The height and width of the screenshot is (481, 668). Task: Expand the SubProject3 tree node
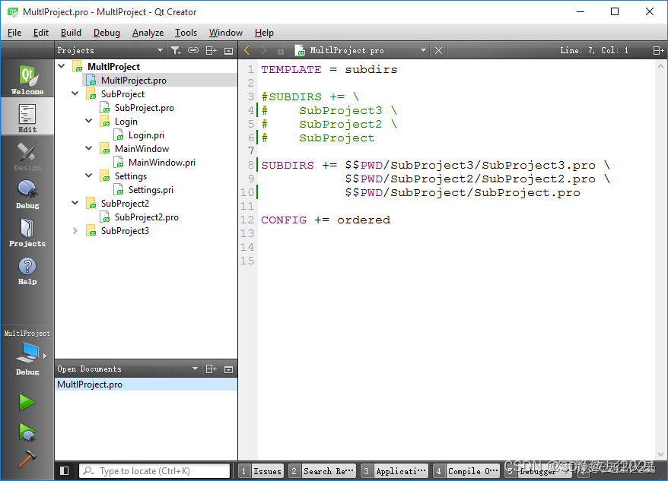75,231
